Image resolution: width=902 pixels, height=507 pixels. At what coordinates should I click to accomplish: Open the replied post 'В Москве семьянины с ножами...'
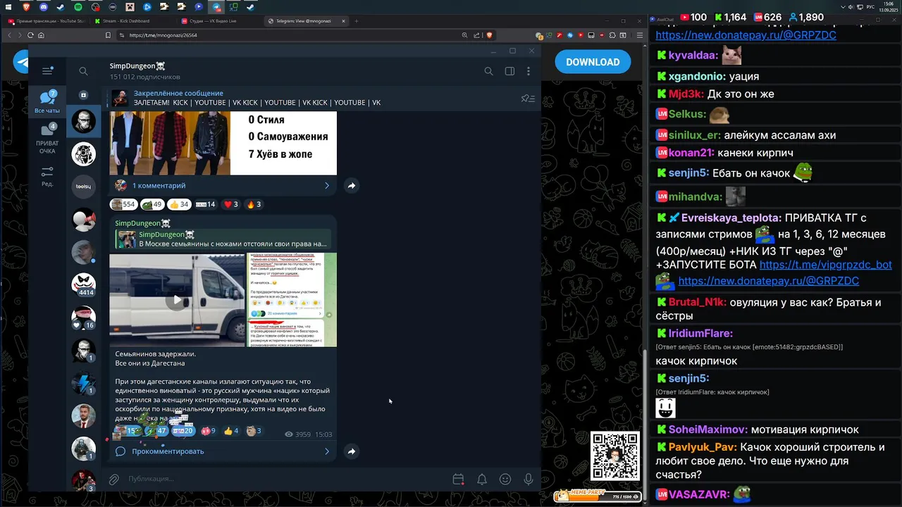224,239
